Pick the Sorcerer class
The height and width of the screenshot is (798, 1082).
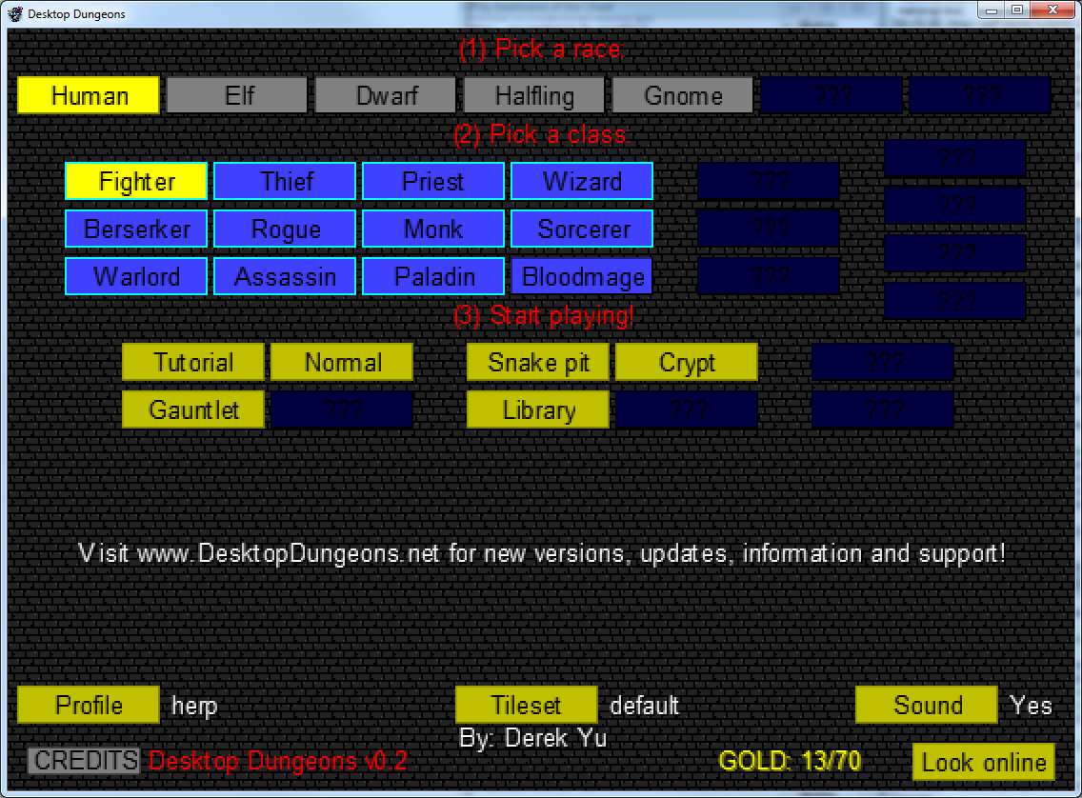582,229
